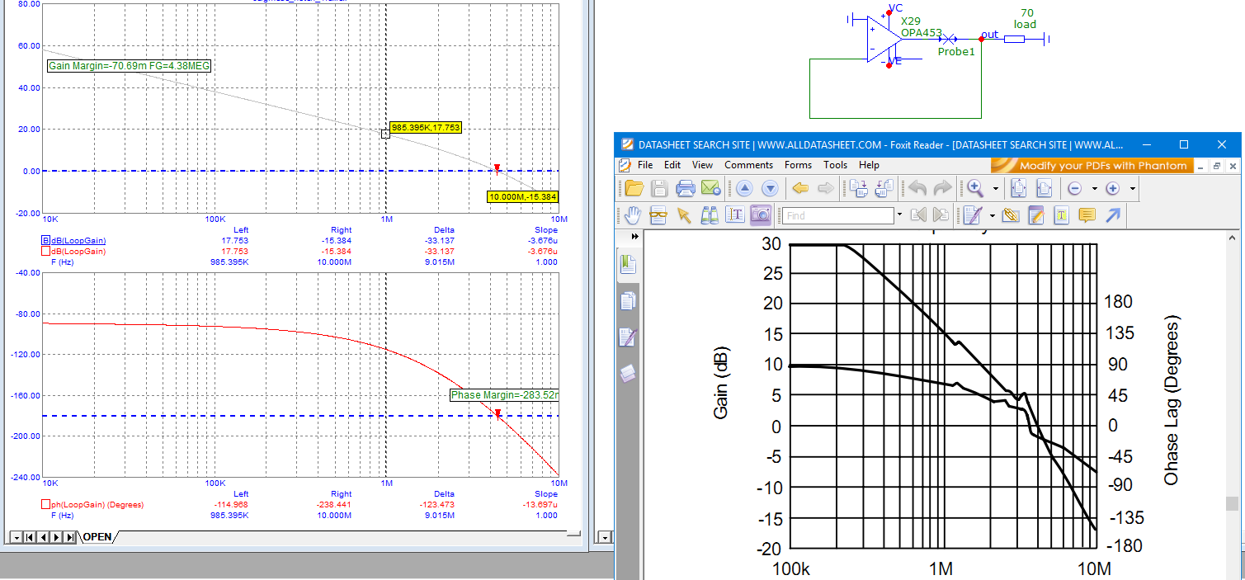Toggle the red dB(LoopGain) trace checkbox

(46, 251)
